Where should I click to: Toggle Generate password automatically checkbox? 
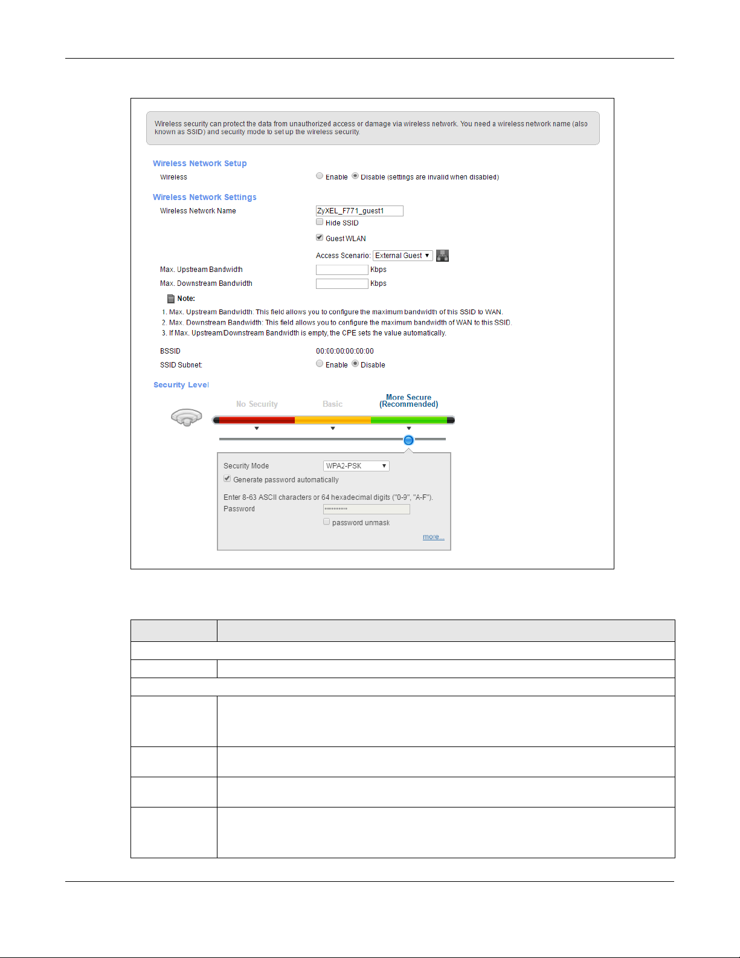(x=227, y=479)
